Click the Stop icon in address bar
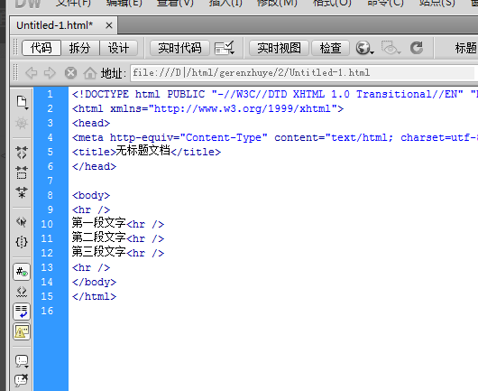 click(x=70, y=73)
